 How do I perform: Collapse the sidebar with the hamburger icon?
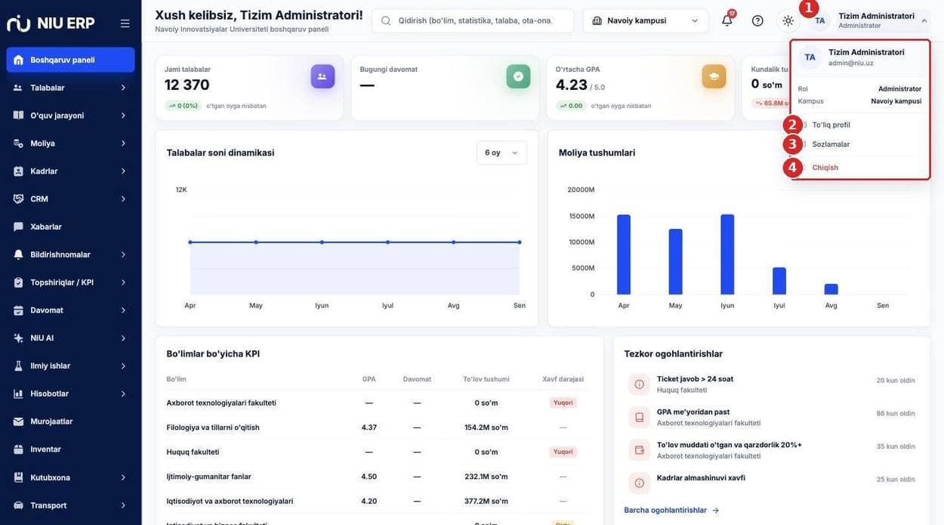(125, 23)
